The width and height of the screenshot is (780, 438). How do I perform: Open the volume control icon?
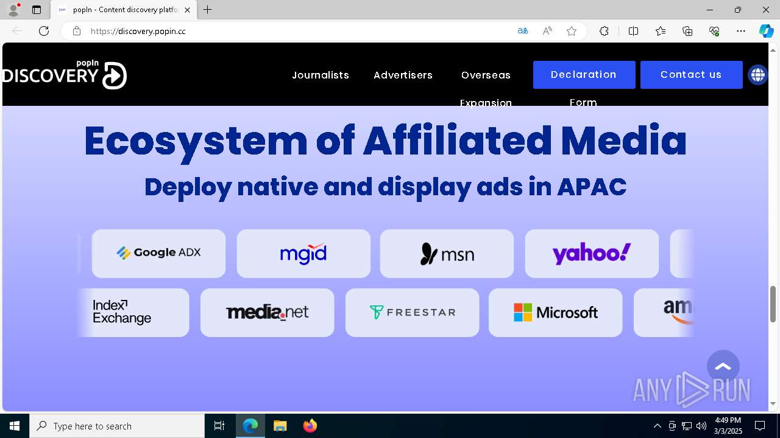click(701, 426)
